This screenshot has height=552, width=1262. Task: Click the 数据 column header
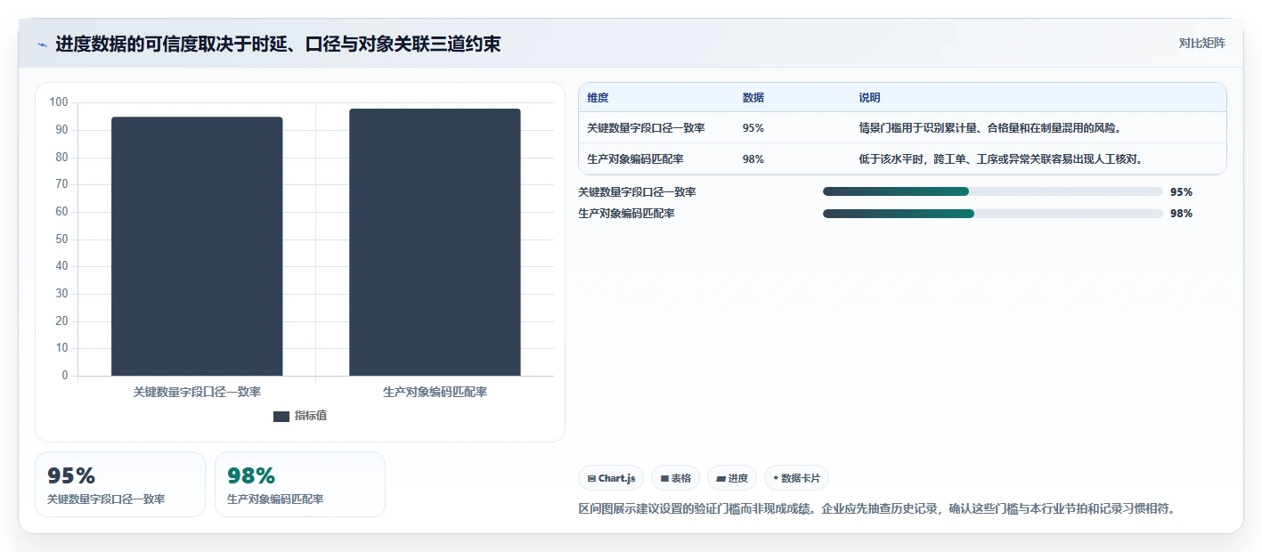[753, 98]
